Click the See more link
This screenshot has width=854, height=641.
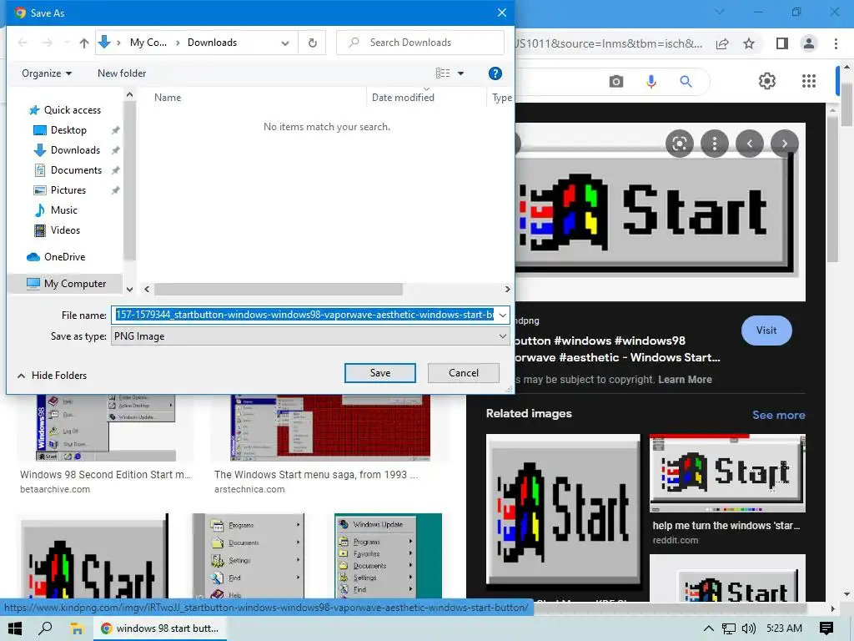click(778, 415)
